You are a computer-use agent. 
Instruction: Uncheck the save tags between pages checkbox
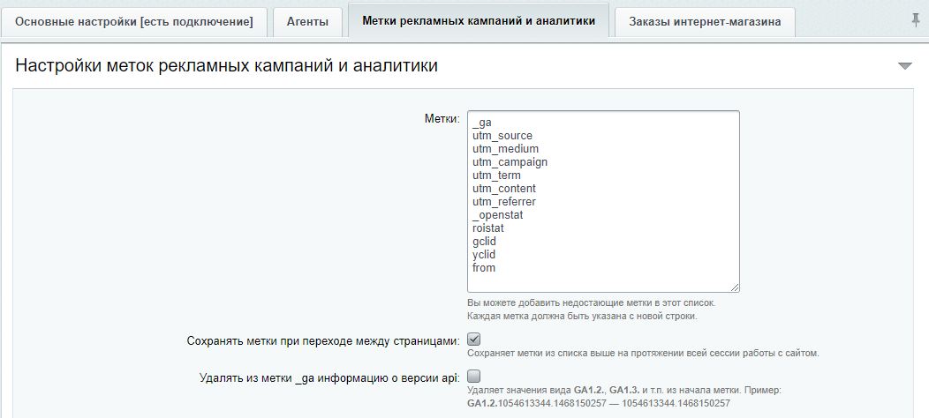(x=473, y=340)
